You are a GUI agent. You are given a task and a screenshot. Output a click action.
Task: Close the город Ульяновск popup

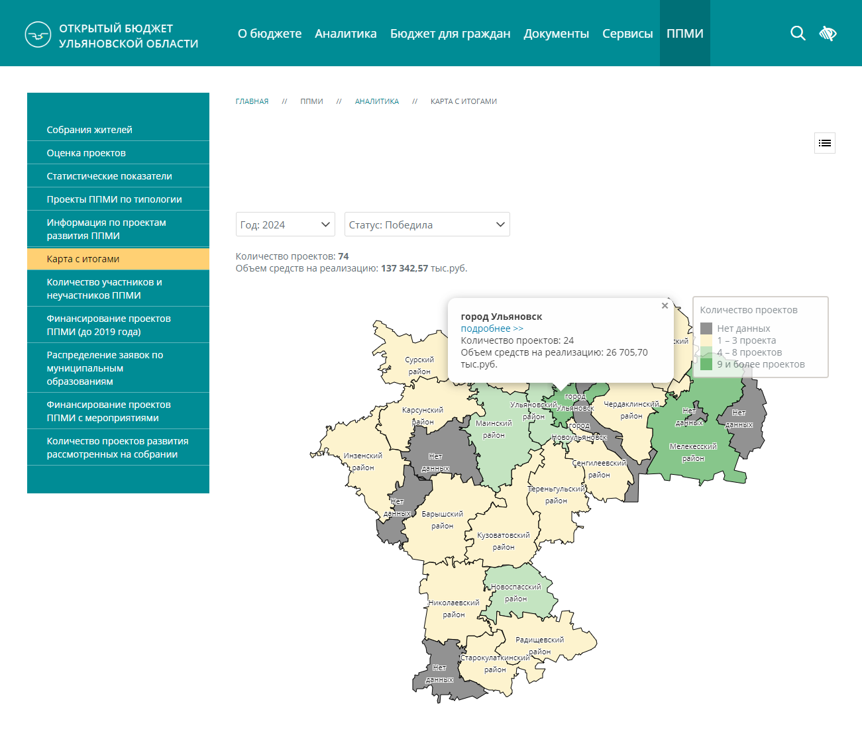tap(665, 306)
